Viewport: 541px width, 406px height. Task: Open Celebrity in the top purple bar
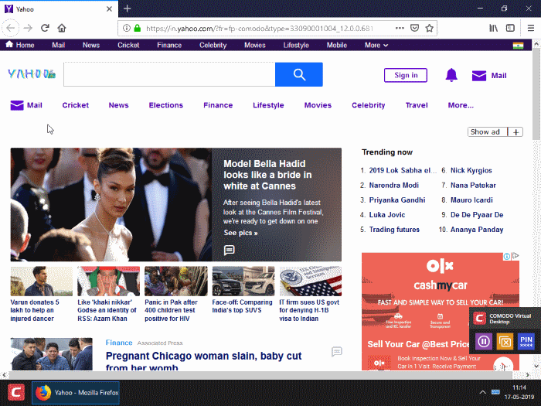[213, 45]
